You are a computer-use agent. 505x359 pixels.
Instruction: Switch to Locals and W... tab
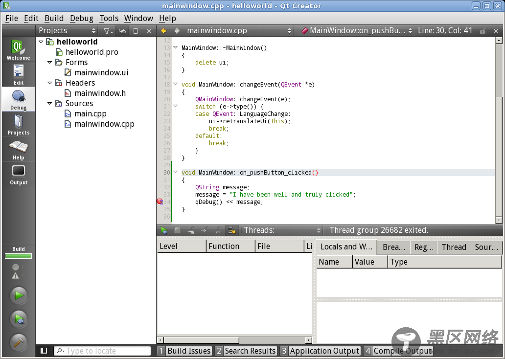coord(346,247)
